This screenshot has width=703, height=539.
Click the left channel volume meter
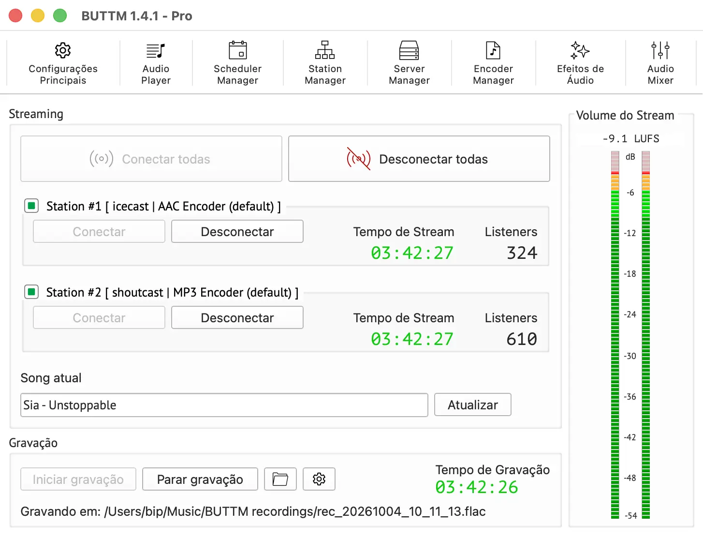point(615,335)
